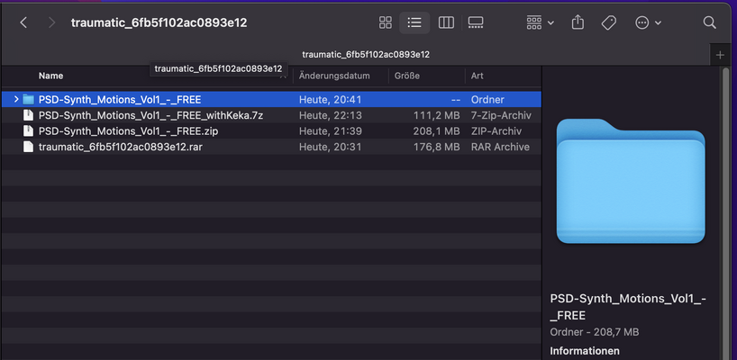
Task: Open the more actions ellipsis menu
Action: click(x=648, y=22)
